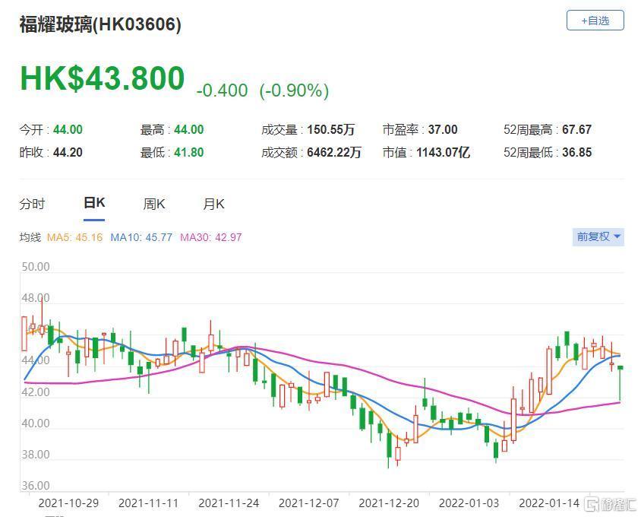Viewport: 641px width, 517px height.
Task: Select the current price HK$43.800
Action: pos(103,78)
